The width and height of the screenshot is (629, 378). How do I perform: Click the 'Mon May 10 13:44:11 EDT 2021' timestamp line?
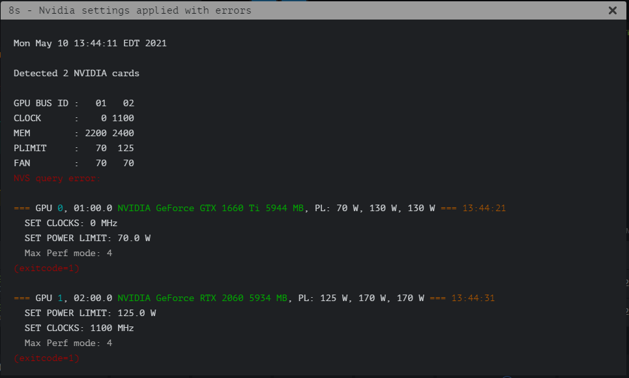[x=90, y=44]
